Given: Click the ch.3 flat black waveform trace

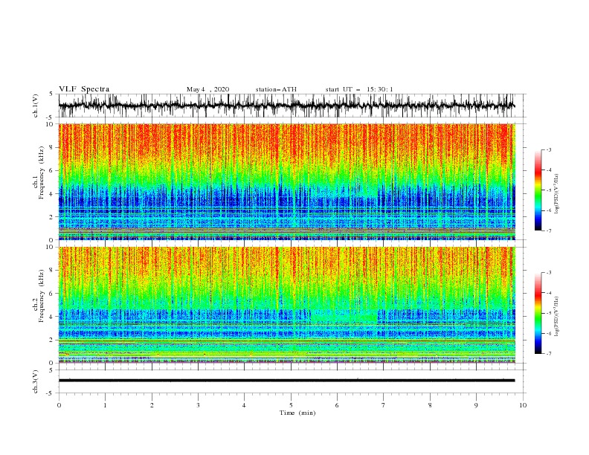Looking at the screenshot, I should tap(286, 381).
